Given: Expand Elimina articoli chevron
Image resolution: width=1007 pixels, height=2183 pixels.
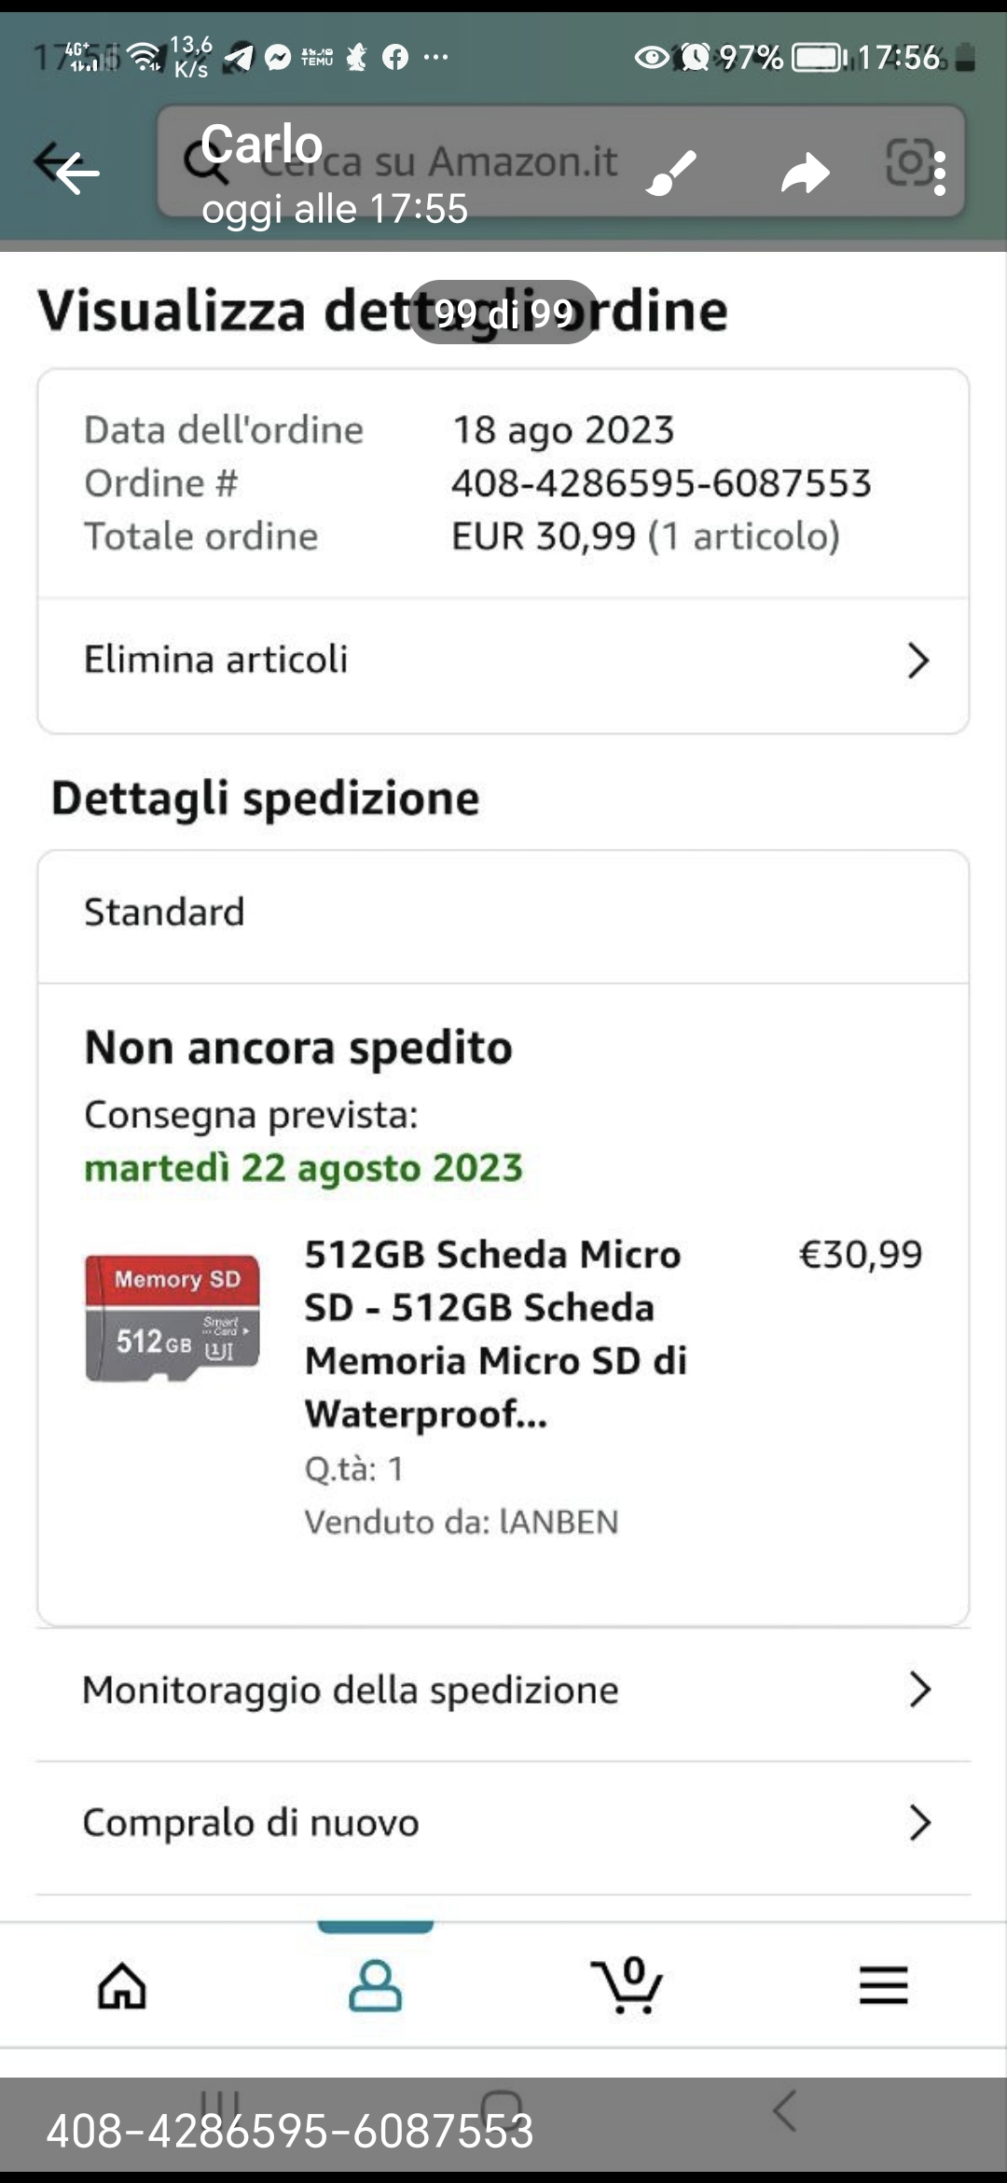Looking at the screenshot, I should pyautogui.click(x=918, y=660).
